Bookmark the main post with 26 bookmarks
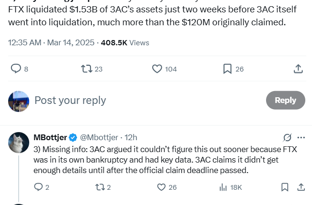312x205 pixels. [227, 69]
